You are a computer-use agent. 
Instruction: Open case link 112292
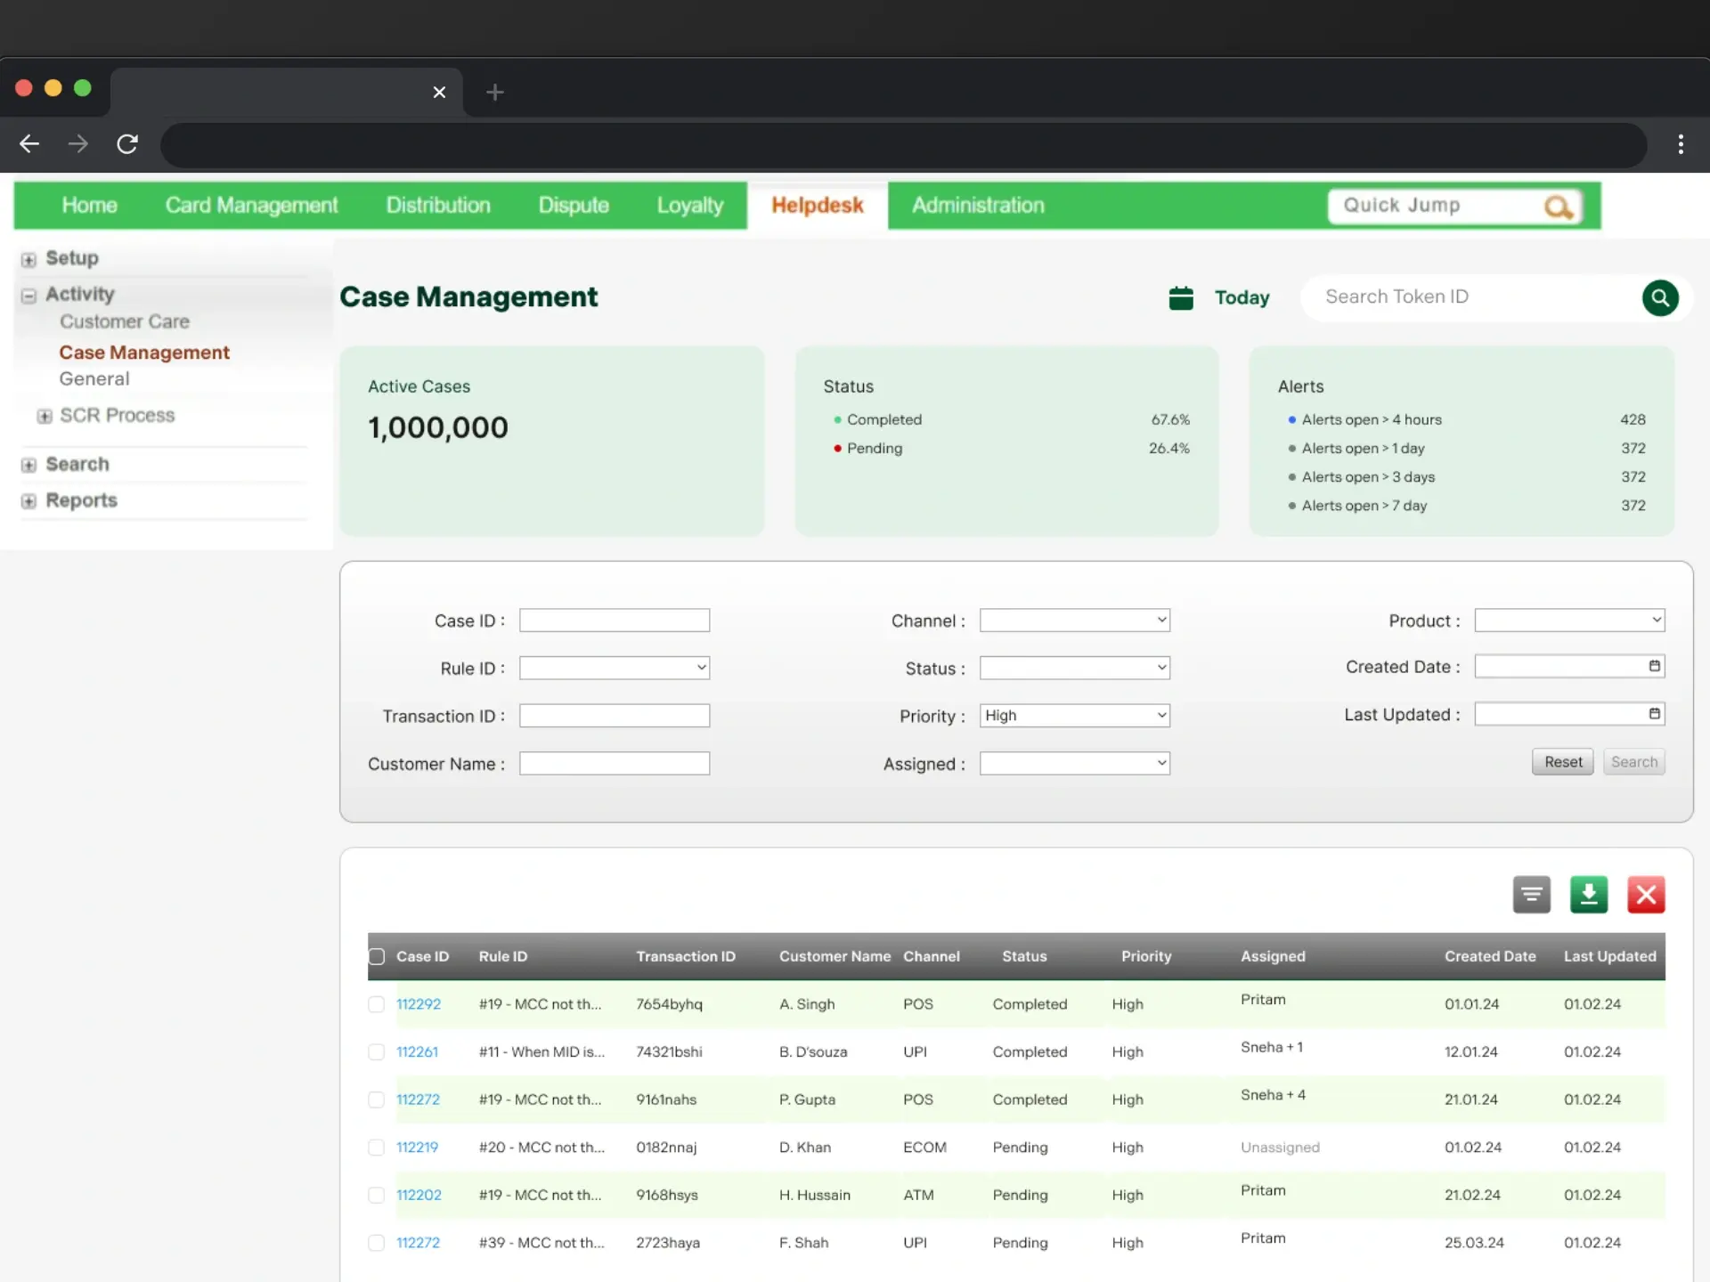419,1004
